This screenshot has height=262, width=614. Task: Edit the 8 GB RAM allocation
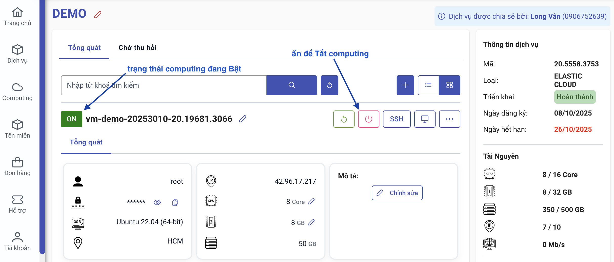(312, 222)
